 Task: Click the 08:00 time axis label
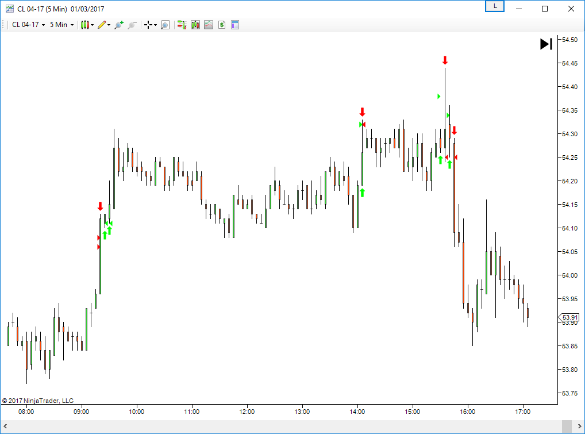pos(26,412)
